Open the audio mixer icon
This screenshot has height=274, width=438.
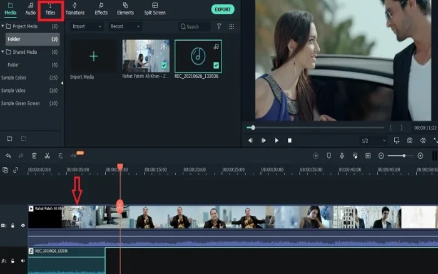[x=355, y=156]
